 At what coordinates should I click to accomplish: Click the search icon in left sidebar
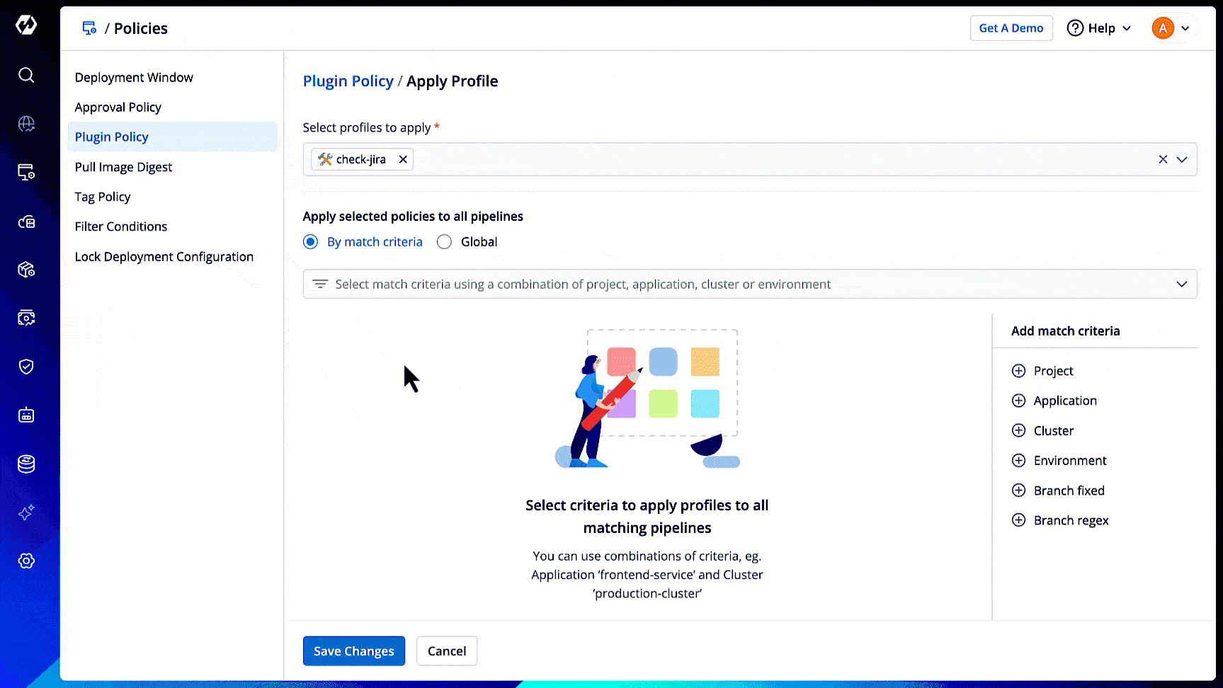(x=26, y=75)
